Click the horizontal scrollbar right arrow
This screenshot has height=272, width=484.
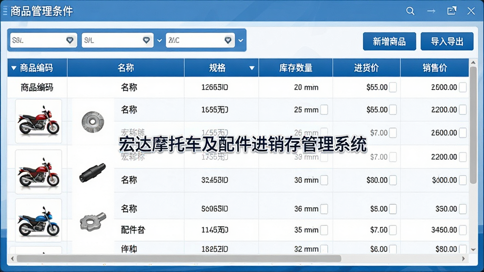(x=463, y=259)
